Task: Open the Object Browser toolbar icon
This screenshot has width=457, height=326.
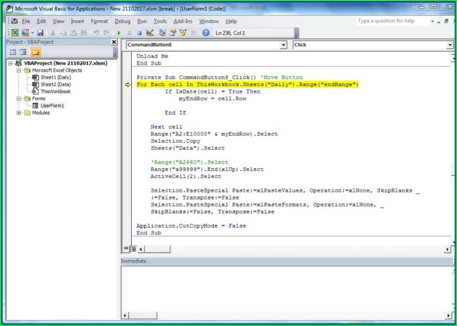Action: click(x=183, y=33)
